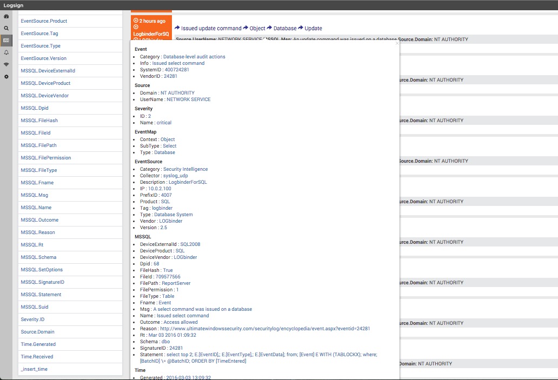Open alerts via the bell icon
The height and width of the screenshot is (380, 558).
6,52
